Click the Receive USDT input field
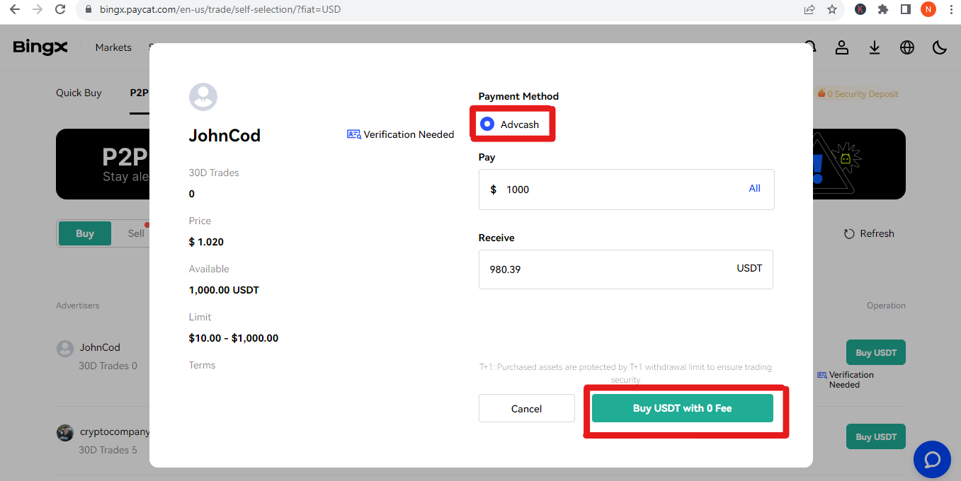The height and width of the screenshot is (481, 961). pyautogui.click(x=626, y=270)
